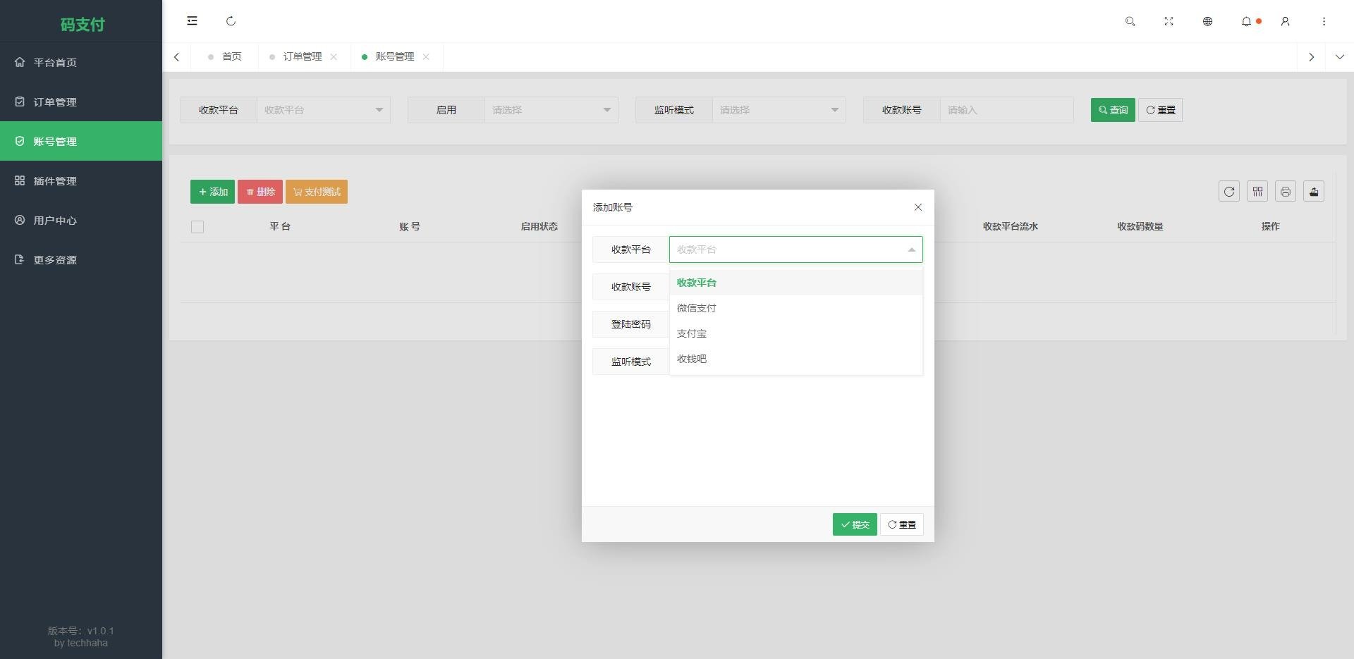This screenshot has height=659, width=1354.
Task: Print the table using the printer icon
Action: click(x=1286, y=191)
